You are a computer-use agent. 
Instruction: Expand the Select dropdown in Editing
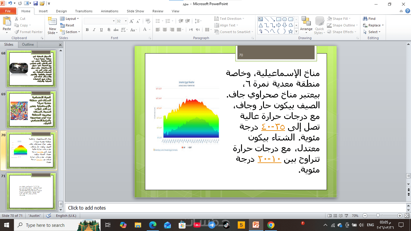point(372,32)
